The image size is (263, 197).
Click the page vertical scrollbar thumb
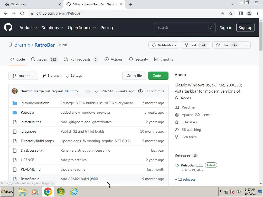tap(261, 36)
